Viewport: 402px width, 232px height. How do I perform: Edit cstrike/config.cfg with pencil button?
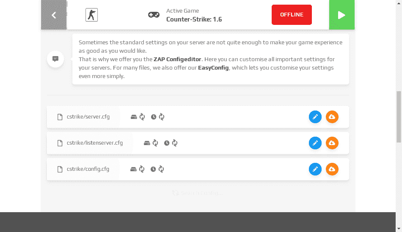pos(315,169)
